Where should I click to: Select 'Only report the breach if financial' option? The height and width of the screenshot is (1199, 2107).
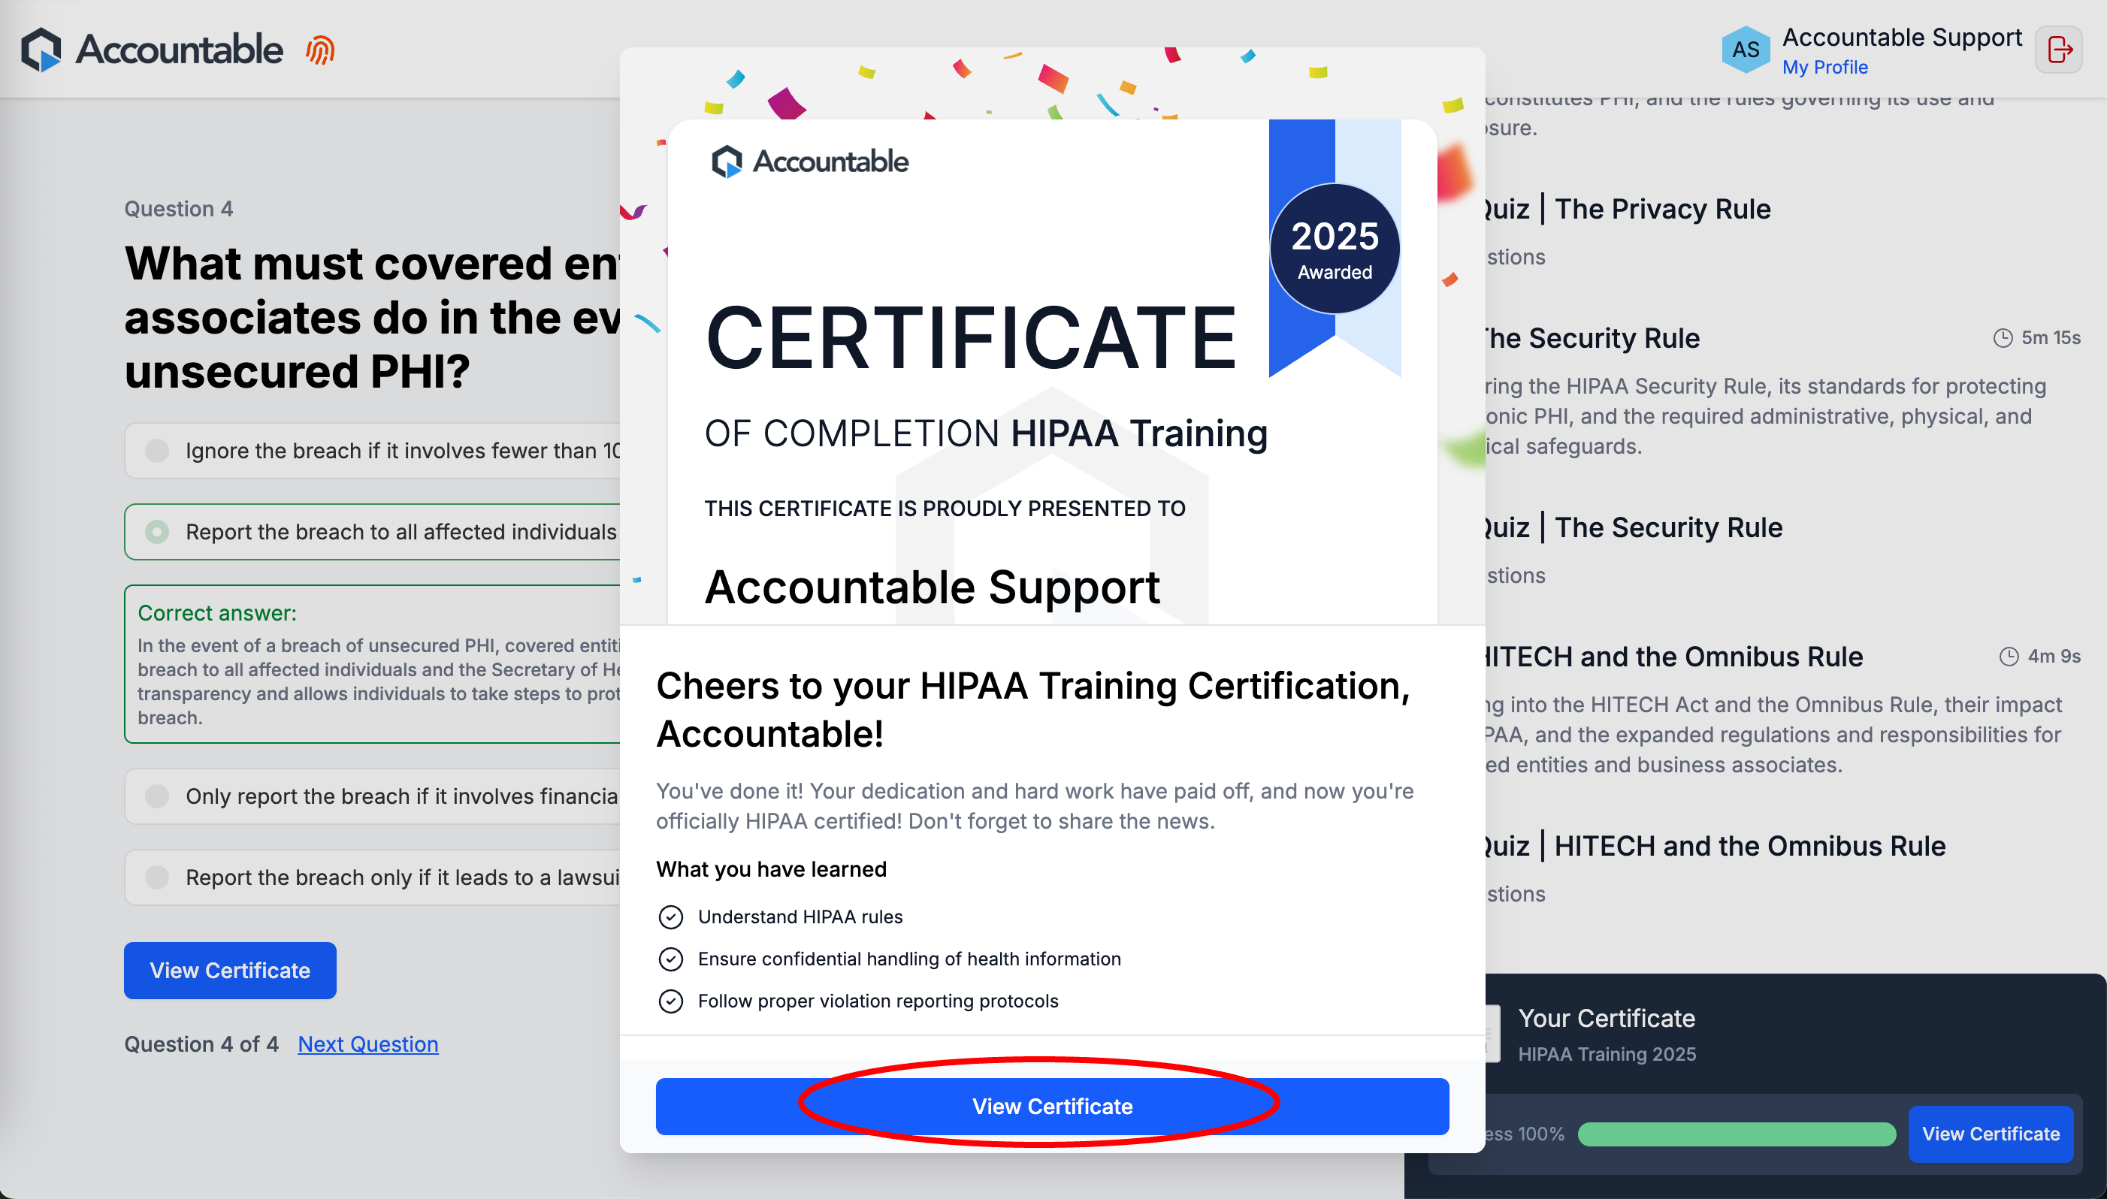(x=156, y=796)
